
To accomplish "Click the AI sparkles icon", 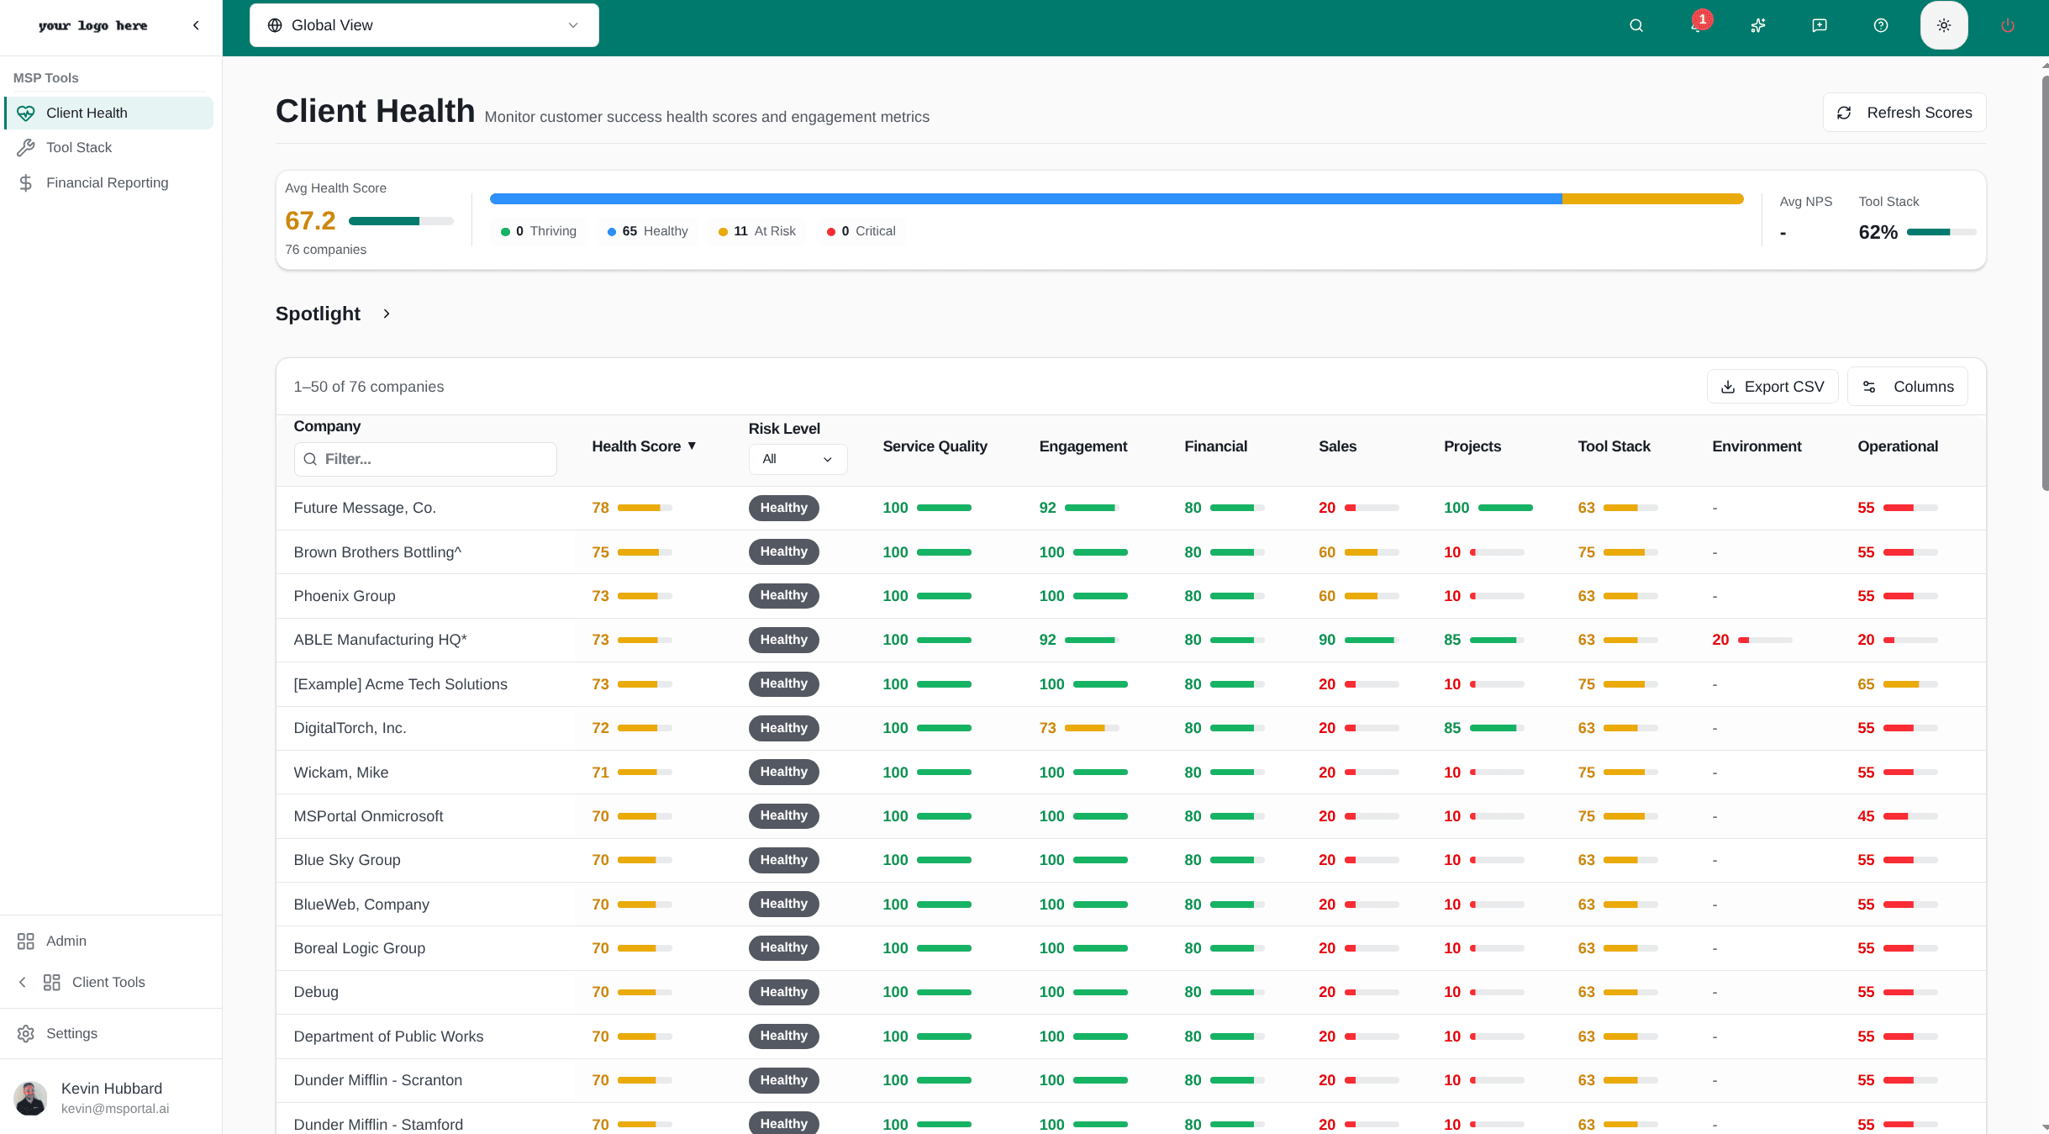I will pos(1758,25).
